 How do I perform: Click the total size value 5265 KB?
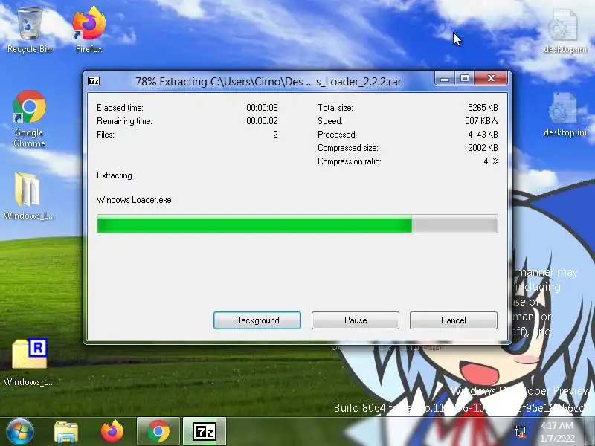(483, 108)
